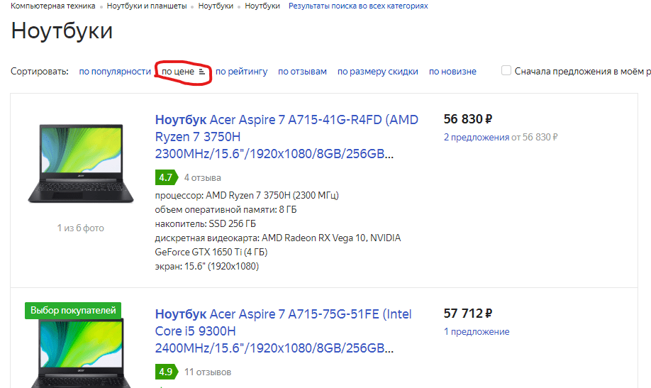Viewport: 651px width, 388px height.
Task: Click the 4.9 rating badge
Action: pyautogui.click(x=167, y=372)
